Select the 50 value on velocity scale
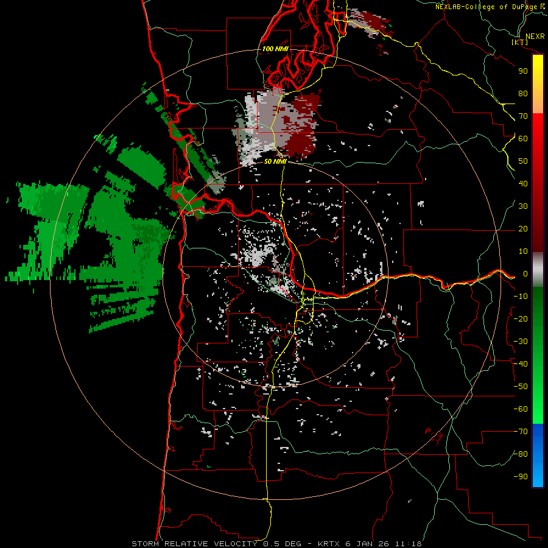Viewport: 548px width, 548px height. click(x=523, y=161)
